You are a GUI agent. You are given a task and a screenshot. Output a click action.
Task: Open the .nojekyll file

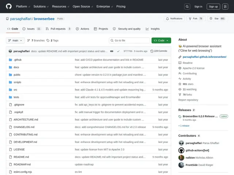click(18, 112)
